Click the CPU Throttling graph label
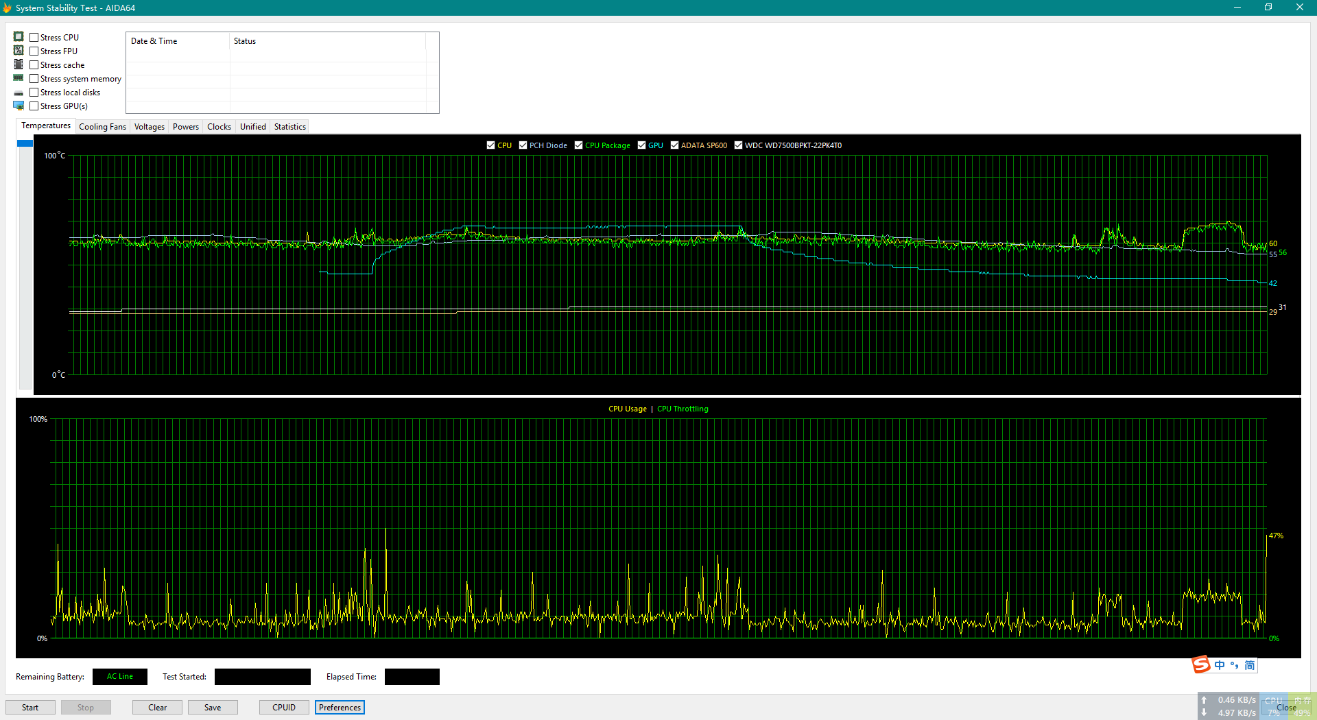 click(683, 409)
